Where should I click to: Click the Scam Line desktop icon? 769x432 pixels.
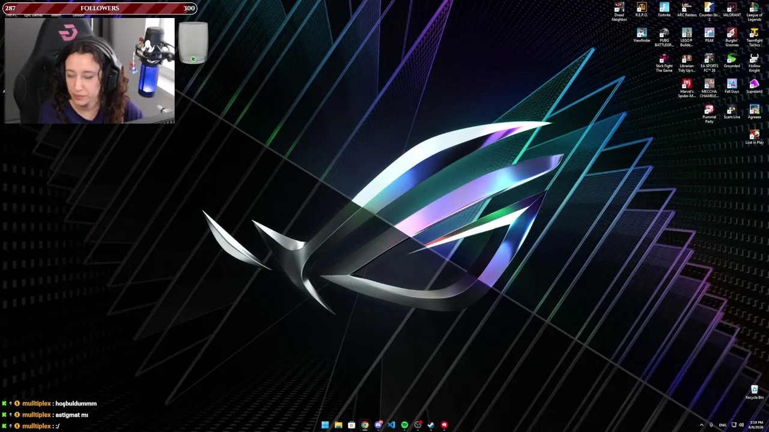732,112
